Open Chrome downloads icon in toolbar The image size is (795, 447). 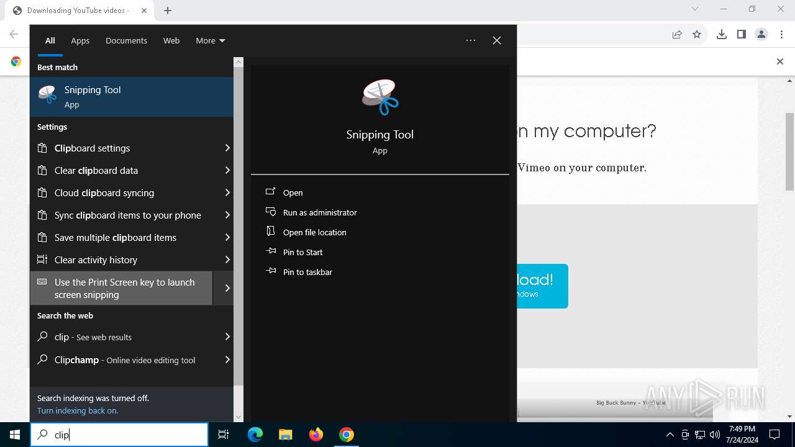pyautogui.click(x=722, y=35)
